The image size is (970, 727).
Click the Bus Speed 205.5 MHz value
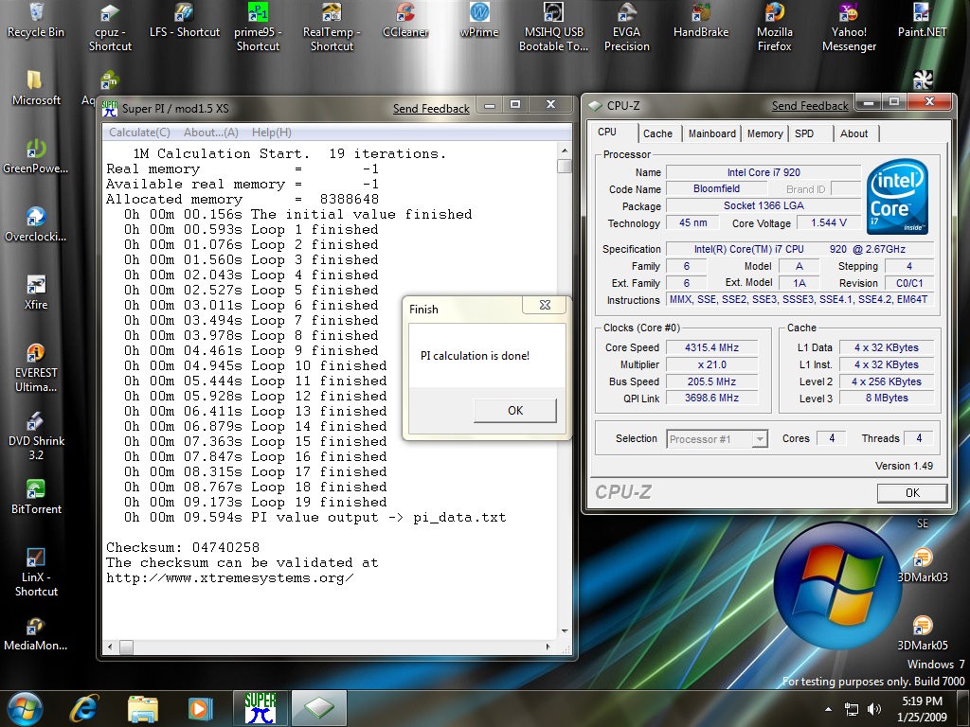(x=712, y=381)
